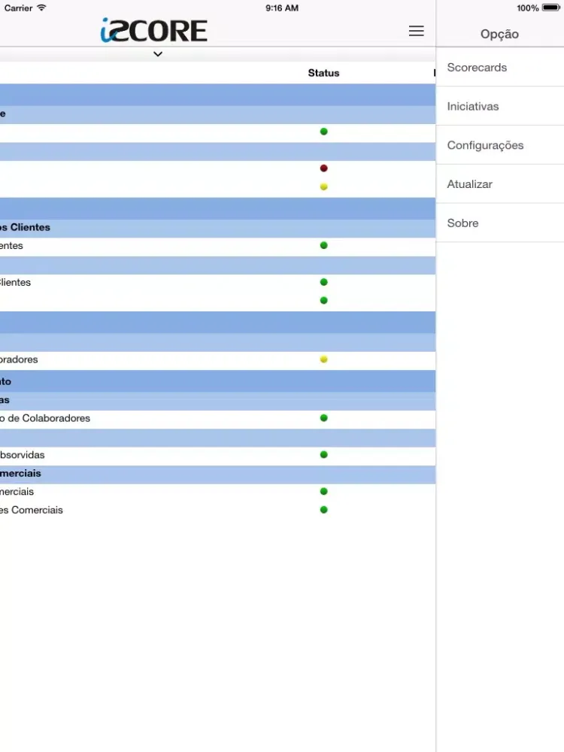Select the 'es Comerciais' row text
Image resolution: width=564 pixels, height=752 pixels.
coord(31,510)
